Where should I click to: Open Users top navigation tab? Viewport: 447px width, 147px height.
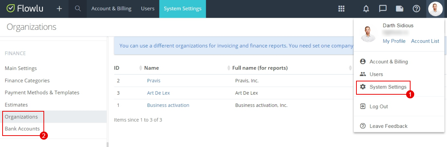coord(148,9)
